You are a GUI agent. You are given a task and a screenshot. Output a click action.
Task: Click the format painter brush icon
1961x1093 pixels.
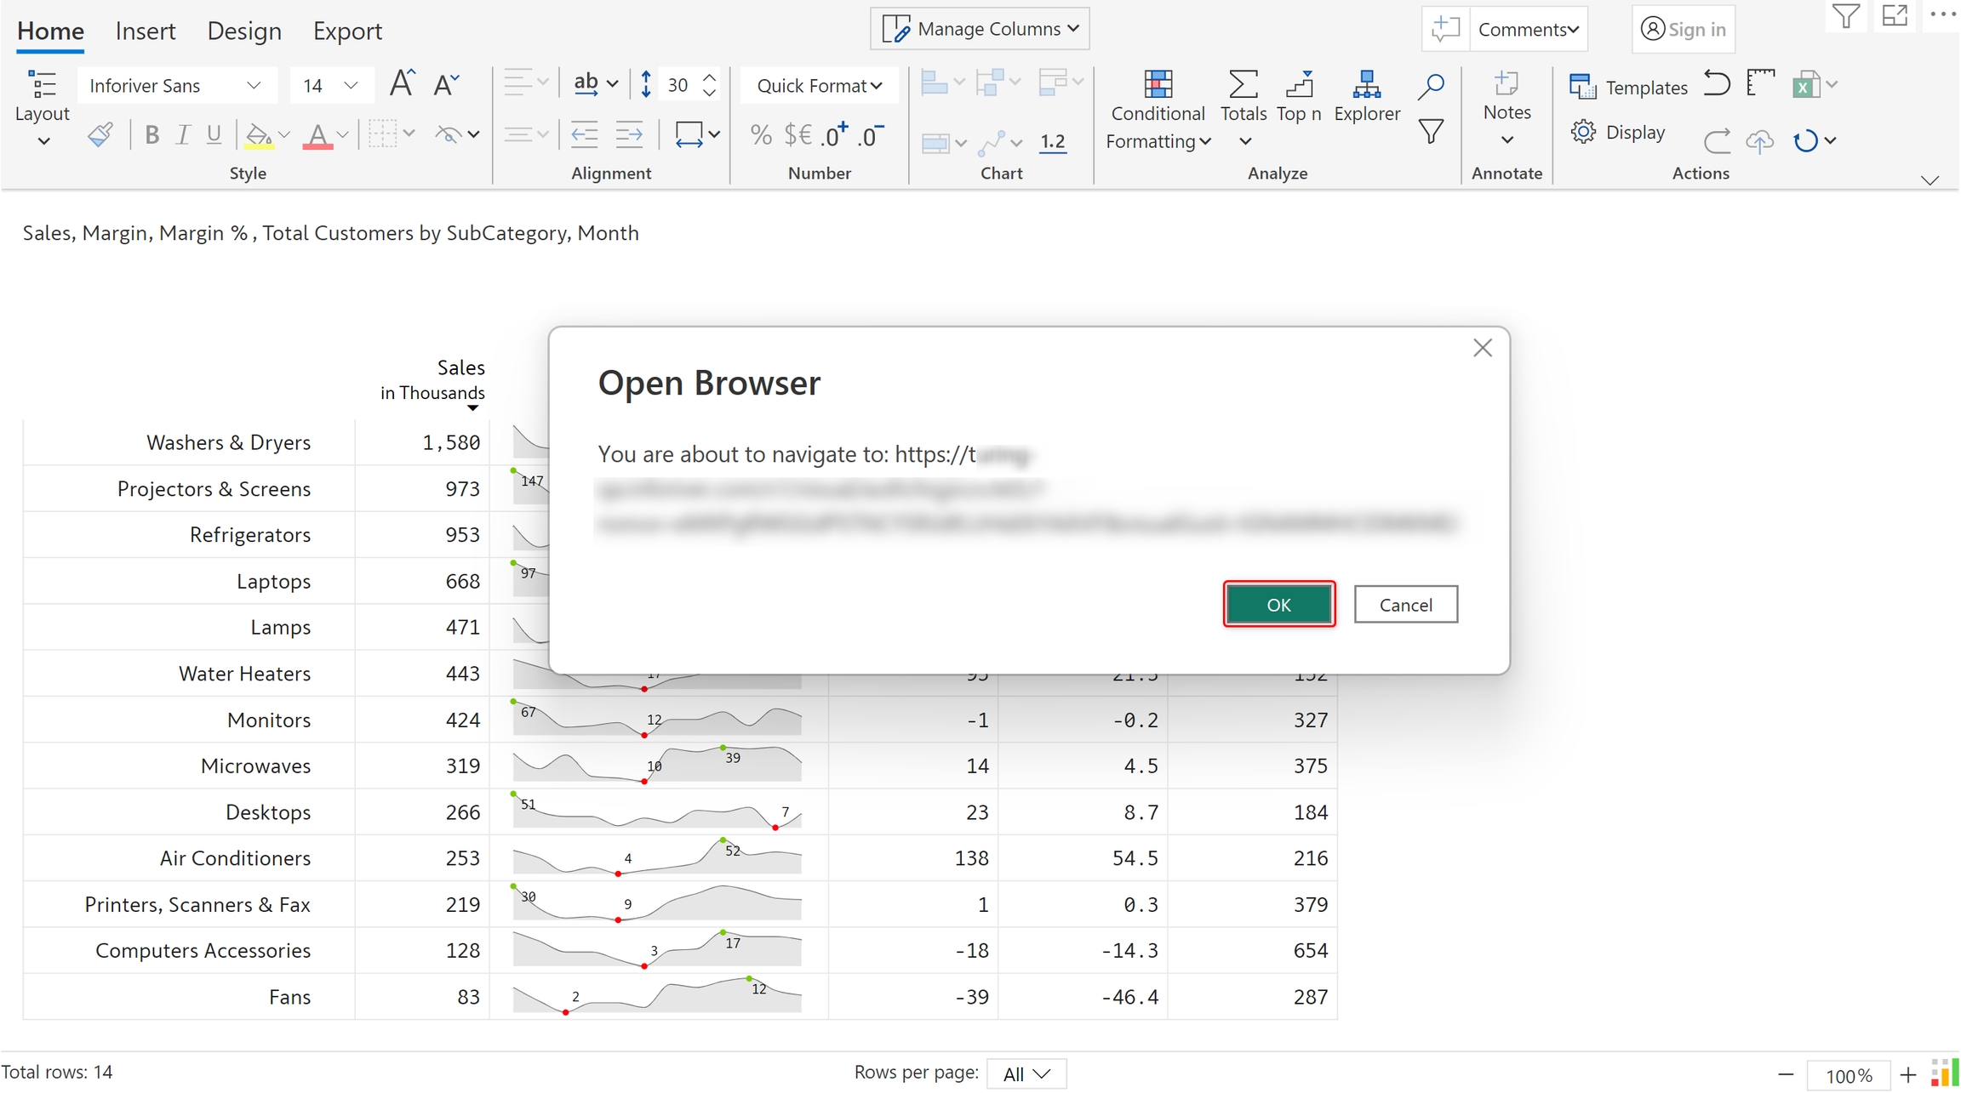click(100, 134)
